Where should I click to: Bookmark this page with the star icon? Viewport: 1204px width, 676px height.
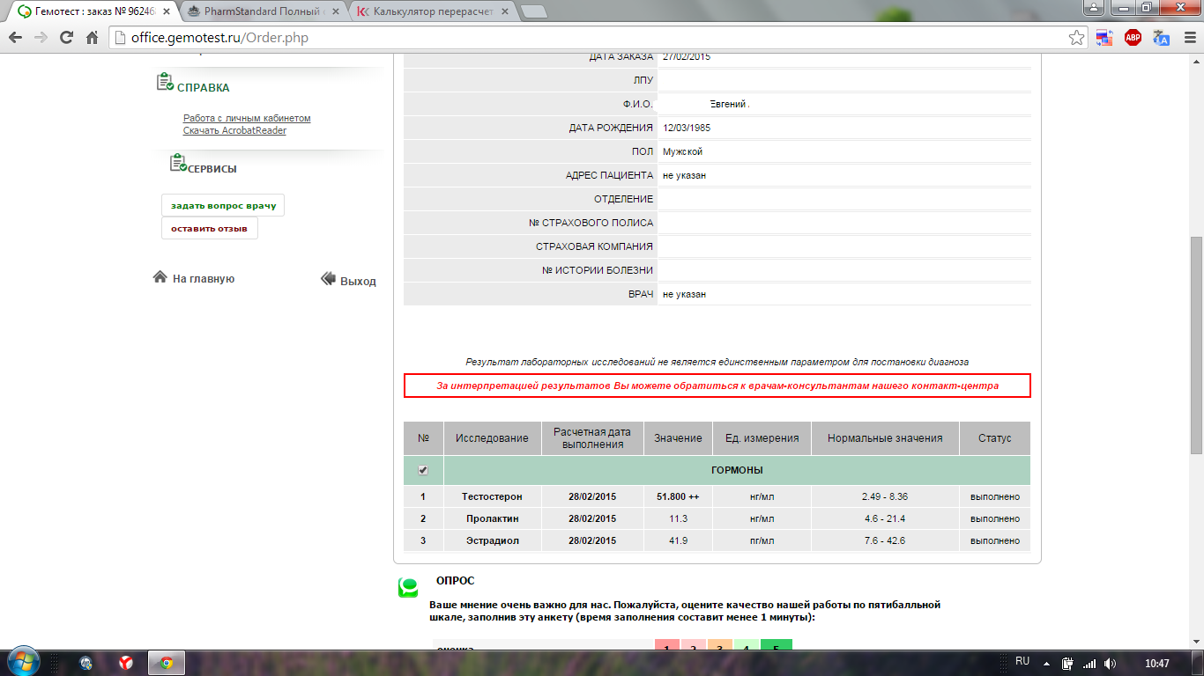1076,38
